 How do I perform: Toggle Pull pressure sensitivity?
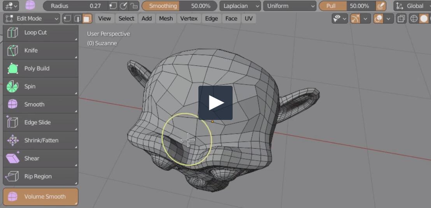[x=380, y=6]
